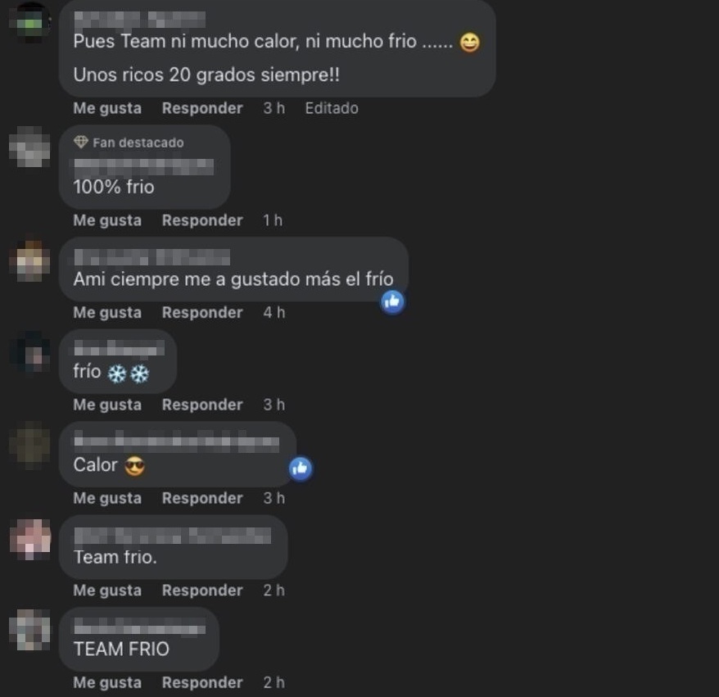Like the 'TEAM FRIO' comment
The image size is (719, 697).
[x=107, y=683]
